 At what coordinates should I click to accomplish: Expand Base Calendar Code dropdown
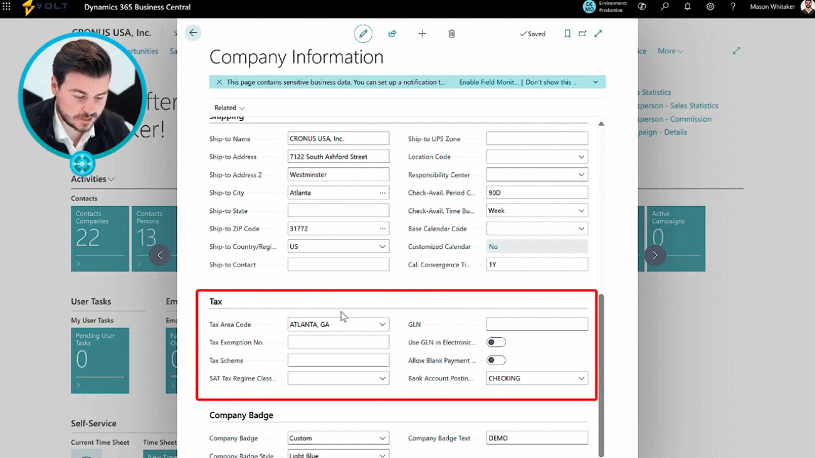581,229
